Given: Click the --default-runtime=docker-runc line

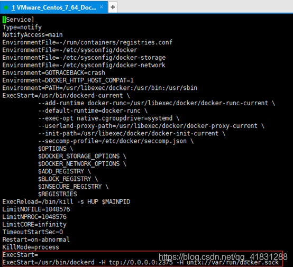Looking at the screenshot, I should tap(93, 111).
